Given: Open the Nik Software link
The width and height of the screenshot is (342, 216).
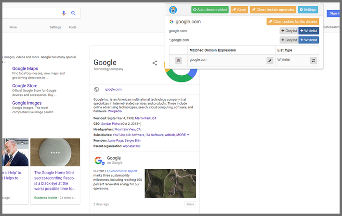Looking at the screenshot, I should pos(135,135).
